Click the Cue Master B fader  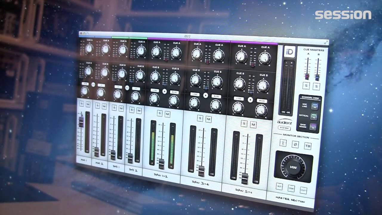click(317, 77)
